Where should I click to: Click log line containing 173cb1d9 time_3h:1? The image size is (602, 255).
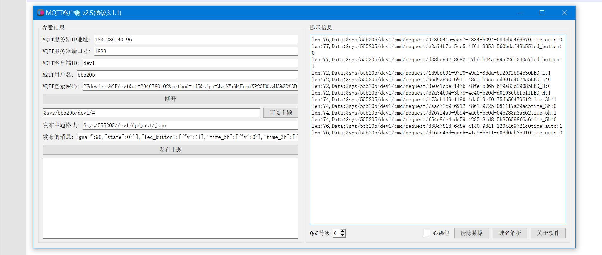[x=434, y=99]
